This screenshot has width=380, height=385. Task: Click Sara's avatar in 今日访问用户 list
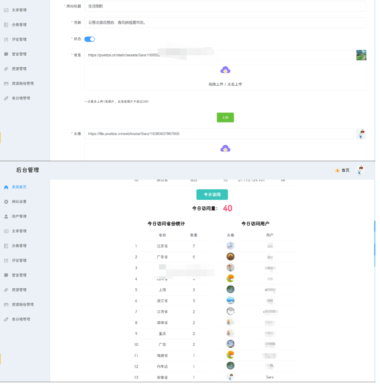pos(230,377)
